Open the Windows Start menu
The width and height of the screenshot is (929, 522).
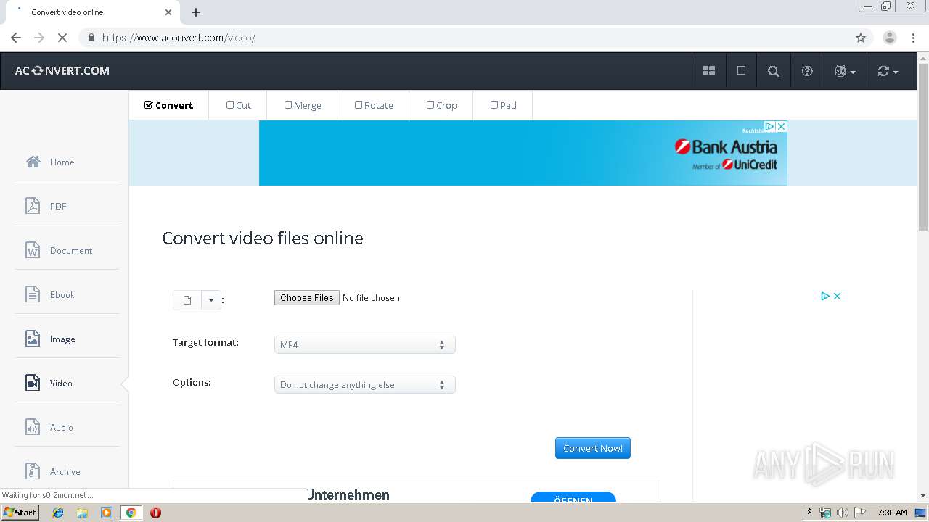pos(20,513)
